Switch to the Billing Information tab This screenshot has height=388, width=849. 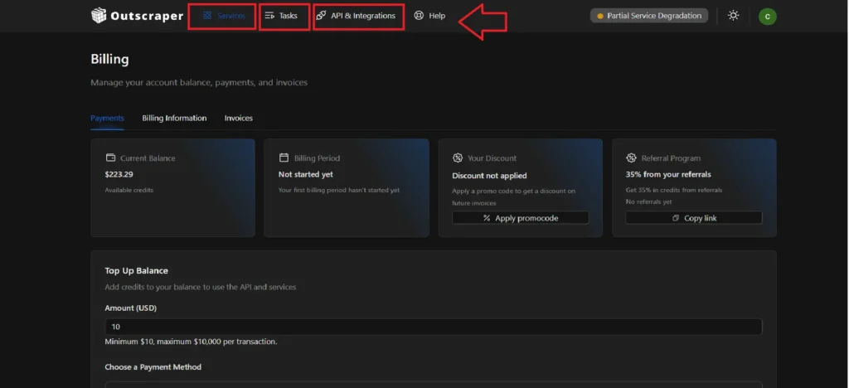pos(174,118)
